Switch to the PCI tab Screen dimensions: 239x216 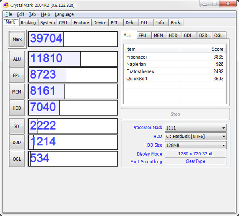[x=116, y=22]
